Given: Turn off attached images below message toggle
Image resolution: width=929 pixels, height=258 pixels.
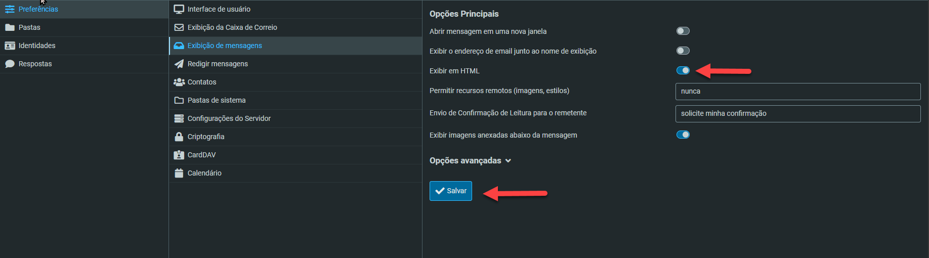Looking at the screenshot, I should tap(683, 135).
